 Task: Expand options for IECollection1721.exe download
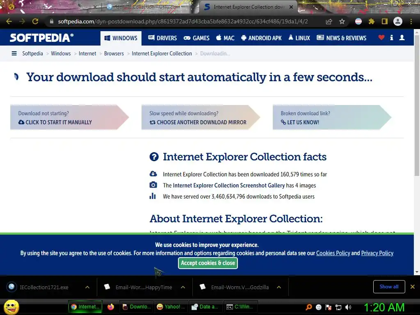[87, 287]
